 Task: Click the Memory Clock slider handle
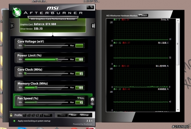[36, 88]
